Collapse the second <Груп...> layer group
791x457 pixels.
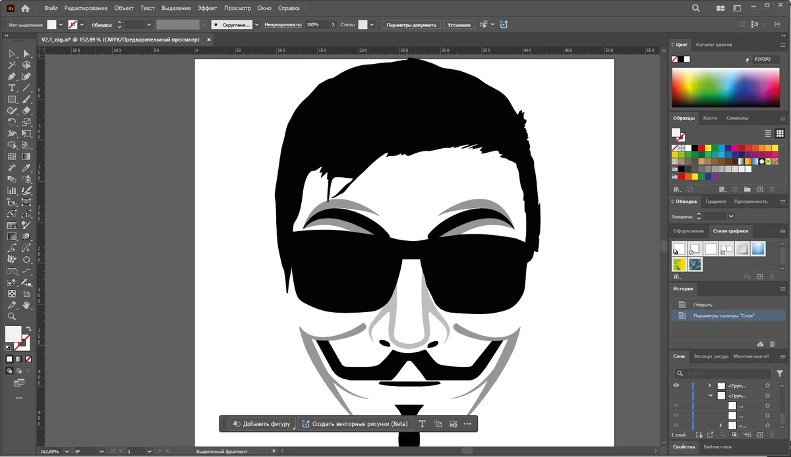(x=711, y=396)
